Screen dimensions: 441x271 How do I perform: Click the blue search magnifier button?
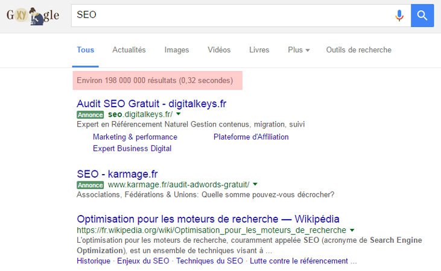422,16
